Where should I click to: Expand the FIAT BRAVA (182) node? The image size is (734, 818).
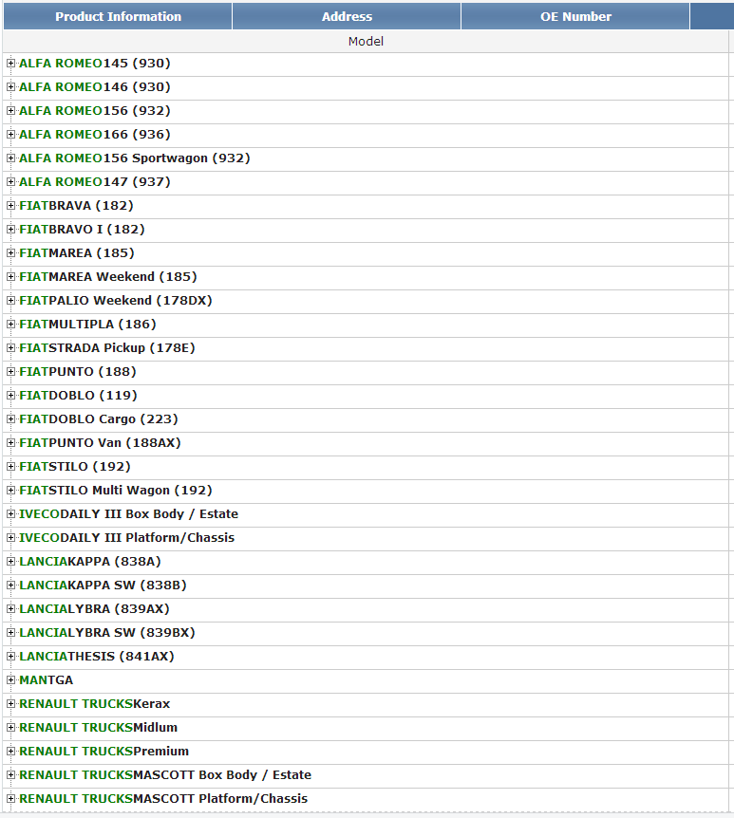point(10,206)
